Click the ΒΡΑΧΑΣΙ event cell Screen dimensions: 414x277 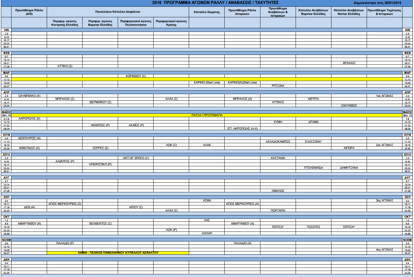(349, 63)
